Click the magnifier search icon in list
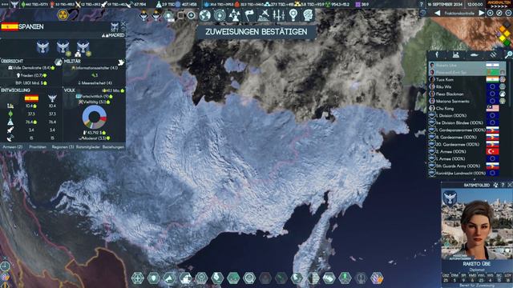The height and width of the screenshot is (288, 513). click(508, 55)
